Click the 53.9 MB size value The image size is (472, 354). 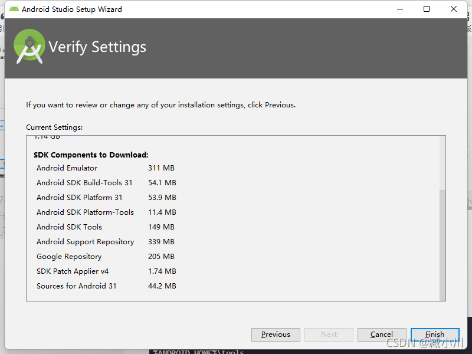click(162, 198)
